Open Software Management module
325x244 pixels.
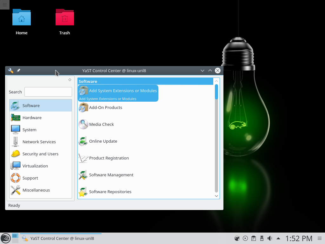tap(111, 175)
